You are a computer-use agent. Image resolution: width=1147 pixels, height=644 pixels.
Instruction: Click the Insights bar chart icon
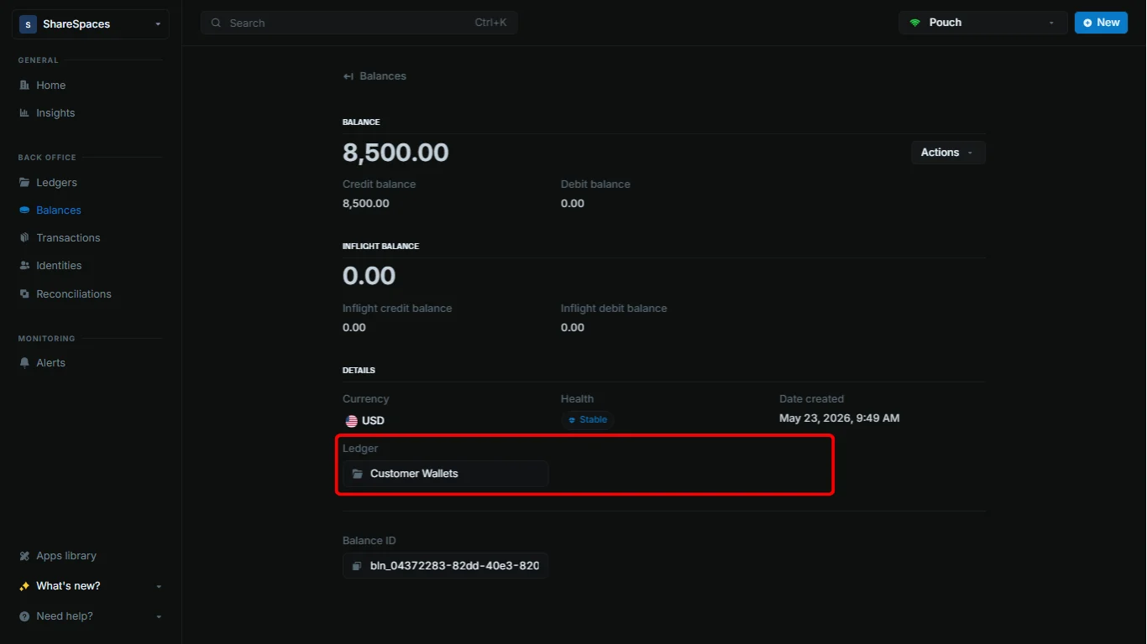pyautogui.click(x=24, y=112)
